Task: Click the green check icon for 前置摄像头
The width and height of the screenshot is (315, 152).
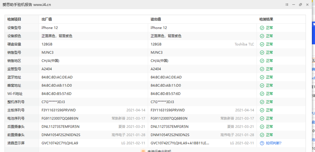Action: pos(261,135)
